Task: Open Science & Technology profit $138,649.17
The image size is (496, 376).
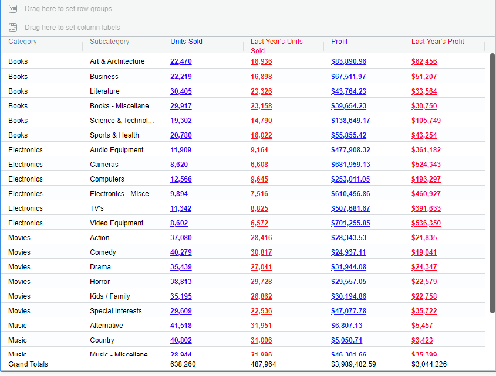Action: 350,121
